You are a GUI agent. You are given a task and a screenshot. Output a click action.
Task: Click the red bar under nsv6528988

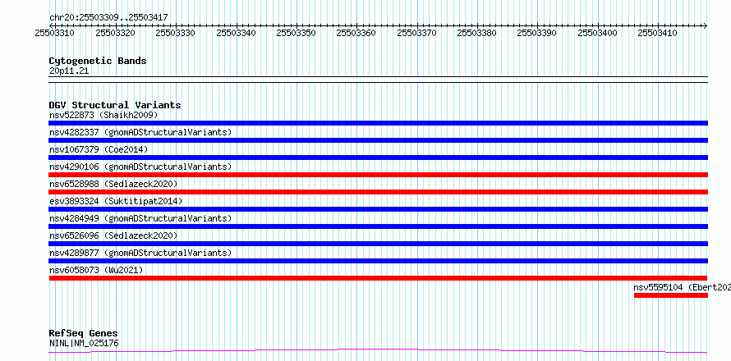[x=378, y=192]
